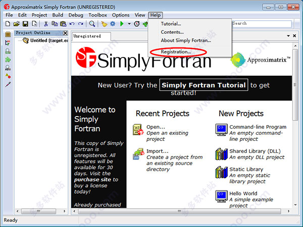Select the top brown panel icon in sidebar
The height and width of the screenshot is (227, 303).
click(8, 34)
